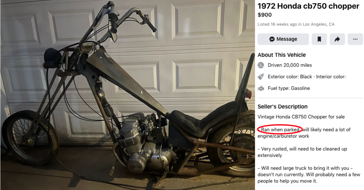This screenshot has width=364, height=190.
Task: Open the chopper motorcycle photo
Action: coord(128,95)
